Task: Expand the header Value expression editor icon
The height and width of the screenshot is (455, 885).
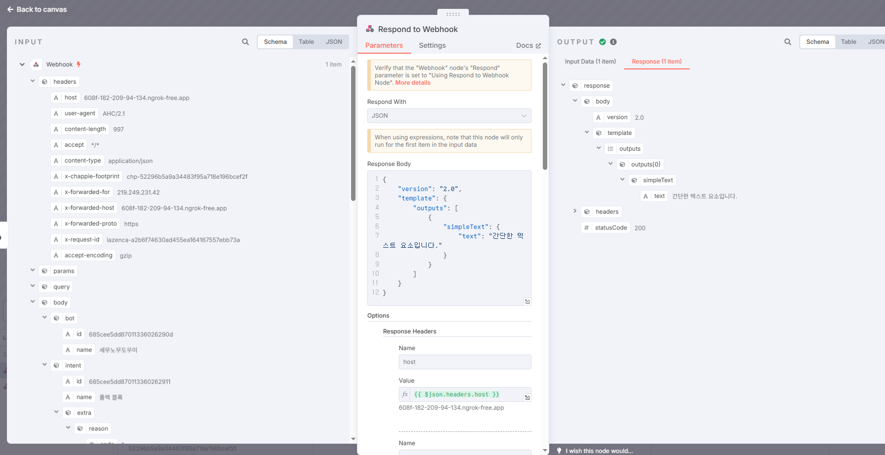Action: (527, 398)
